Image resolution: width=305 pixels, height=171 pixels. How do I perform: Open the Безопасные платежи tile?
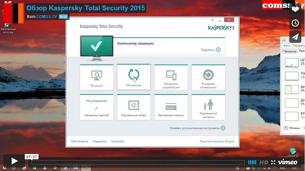click(171, 107)
